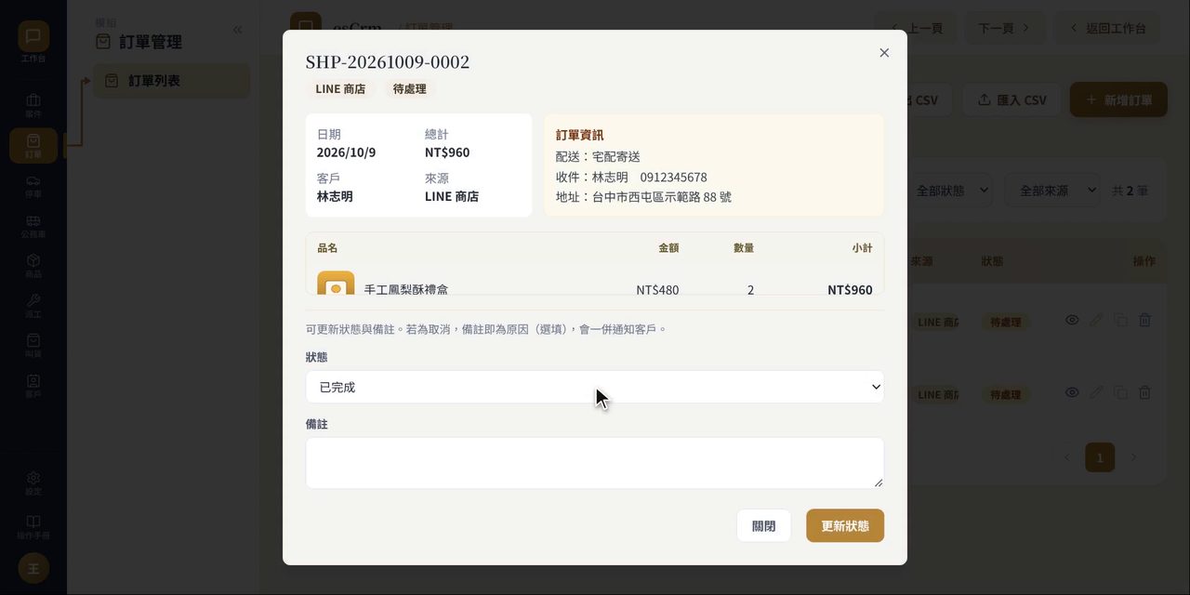Click the 匯入 CSV button
Screen dimensions: 1190x595
click(x=1011, y=99)
